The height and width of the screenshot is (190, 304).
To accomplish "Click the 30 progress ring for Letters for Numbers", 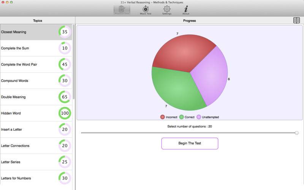I will point(65,178).
